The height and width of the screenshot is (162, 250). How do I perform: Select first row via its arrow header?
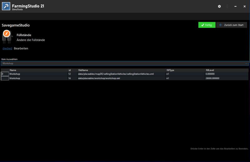(5, 74)
